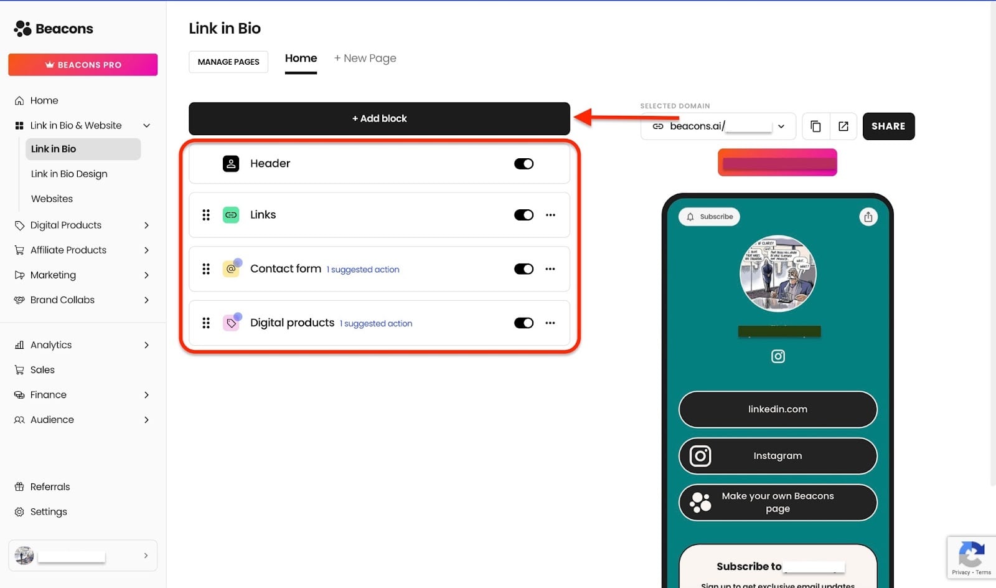996x588 pixels.
Task: Click the Instagram preview link button
Action: 778,456
